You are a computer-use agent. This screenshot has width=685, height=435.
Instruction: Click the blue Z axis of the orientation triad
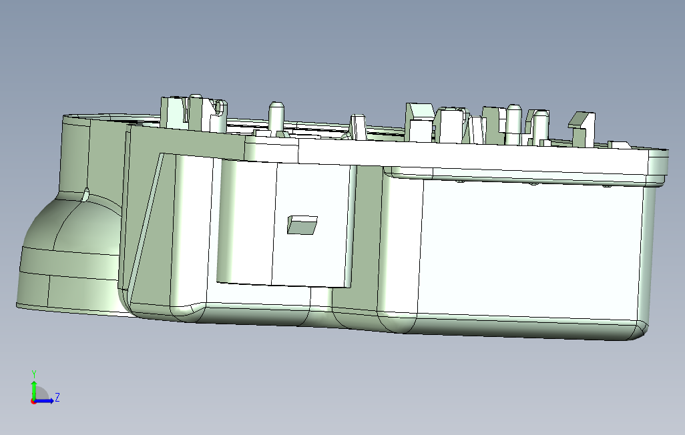[x=44, y=400]
